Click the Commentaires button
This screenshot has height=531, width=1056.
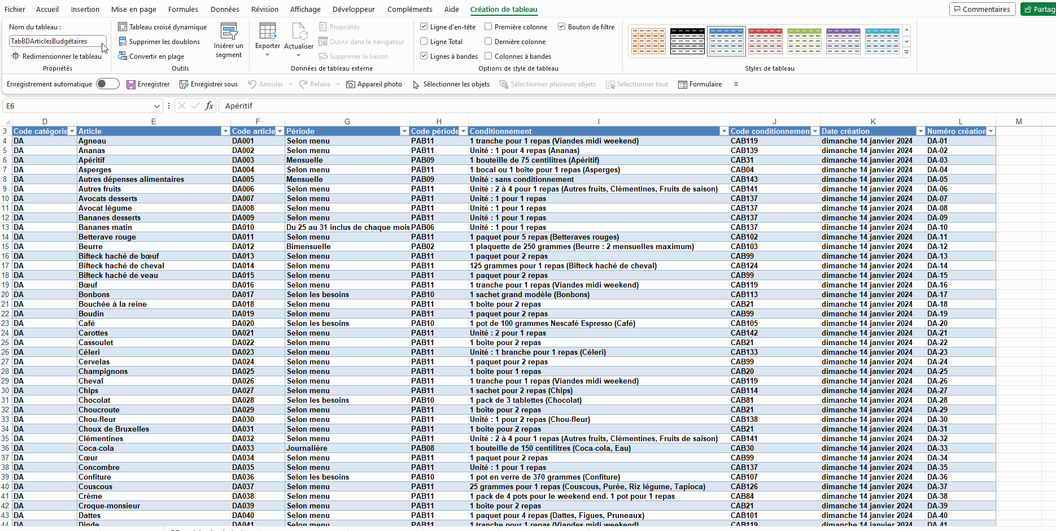(982, 9)
